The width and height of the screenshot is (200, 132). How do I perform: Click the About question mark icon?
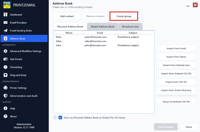pos(6,116)
